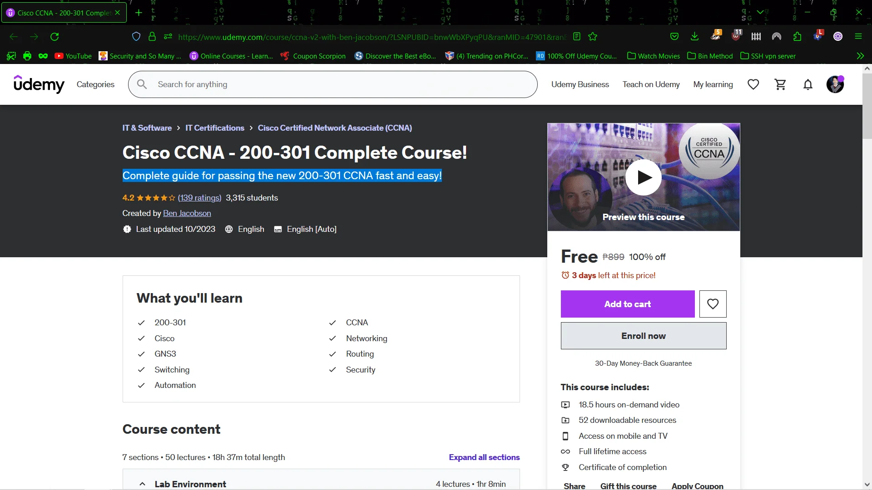Click the browser forward arrow
The image size is (872, 490).
34,37
